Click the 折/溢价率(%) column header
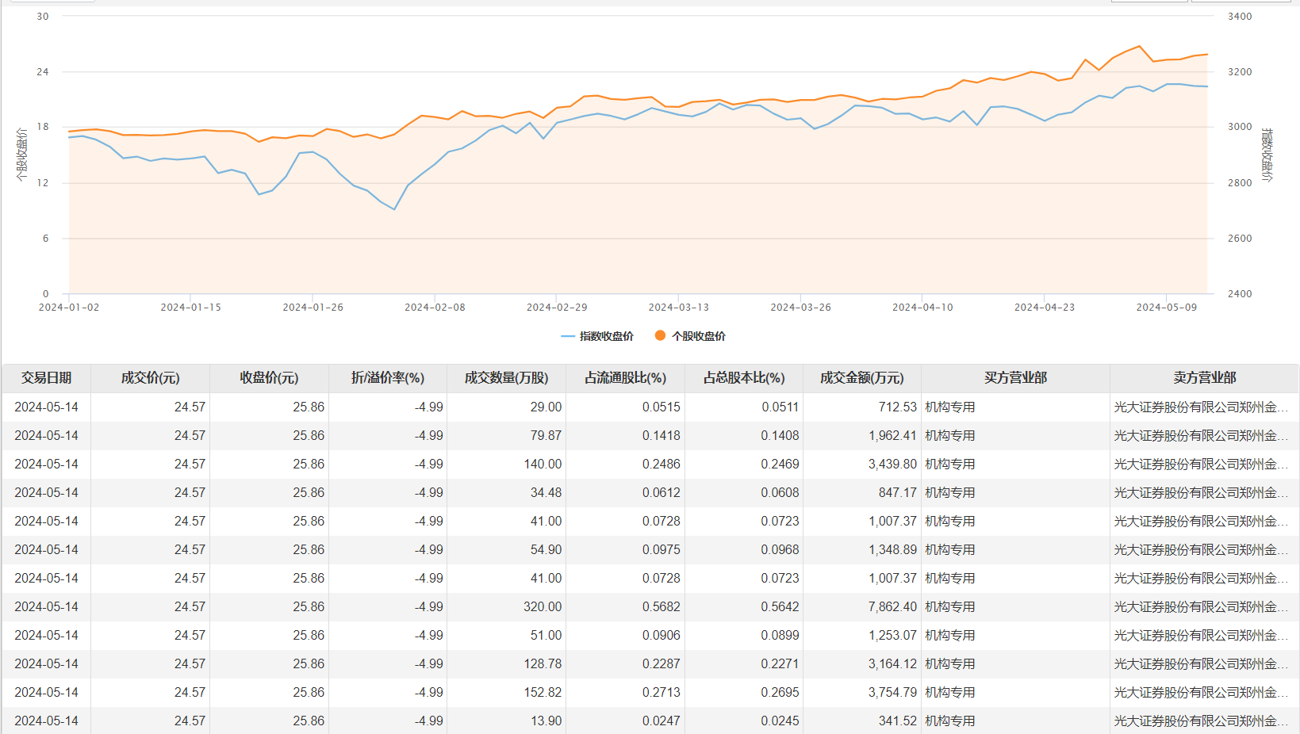1300x734 pixels. [387, 378]
